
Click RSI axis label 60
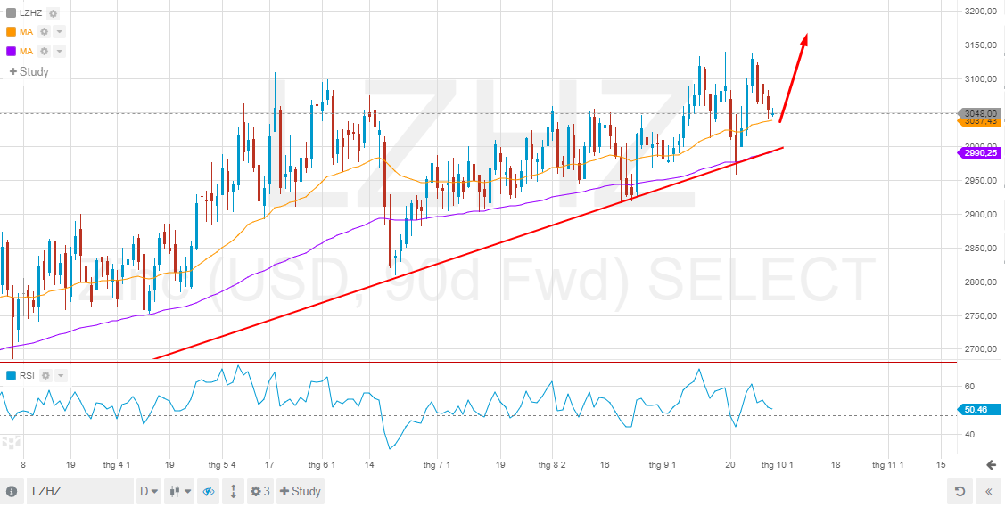[971, 387]
